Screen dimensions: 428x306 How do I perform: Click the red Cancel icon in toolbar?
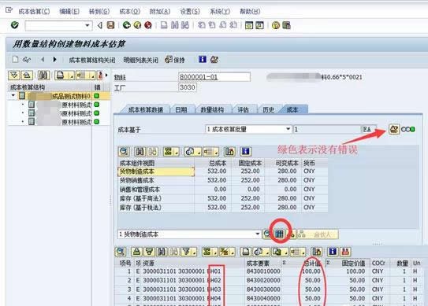pyautogui.click(x=148, y=25)
